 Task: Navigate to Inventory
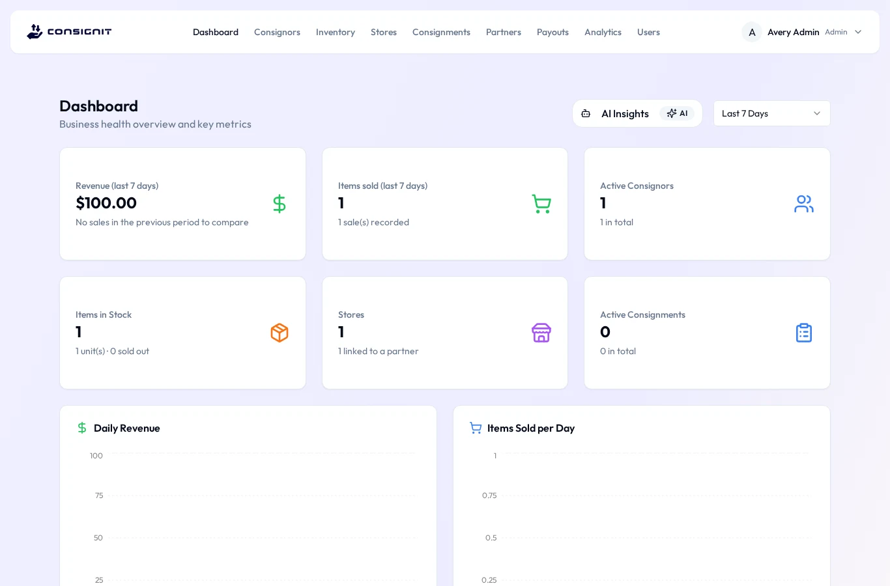pyautogui.click(x=336, y=32)
